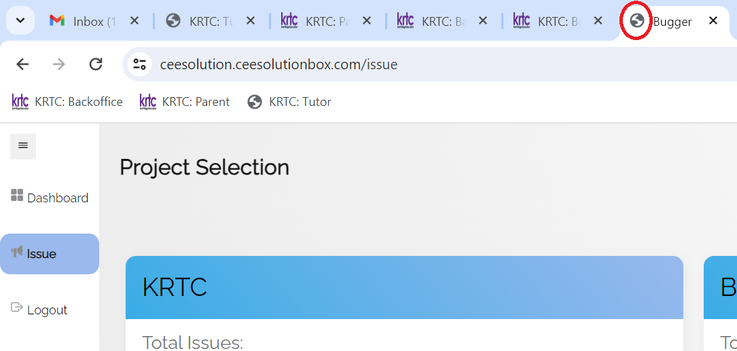Click the globe icon on Bugger tab

click(x=637, y=21)
